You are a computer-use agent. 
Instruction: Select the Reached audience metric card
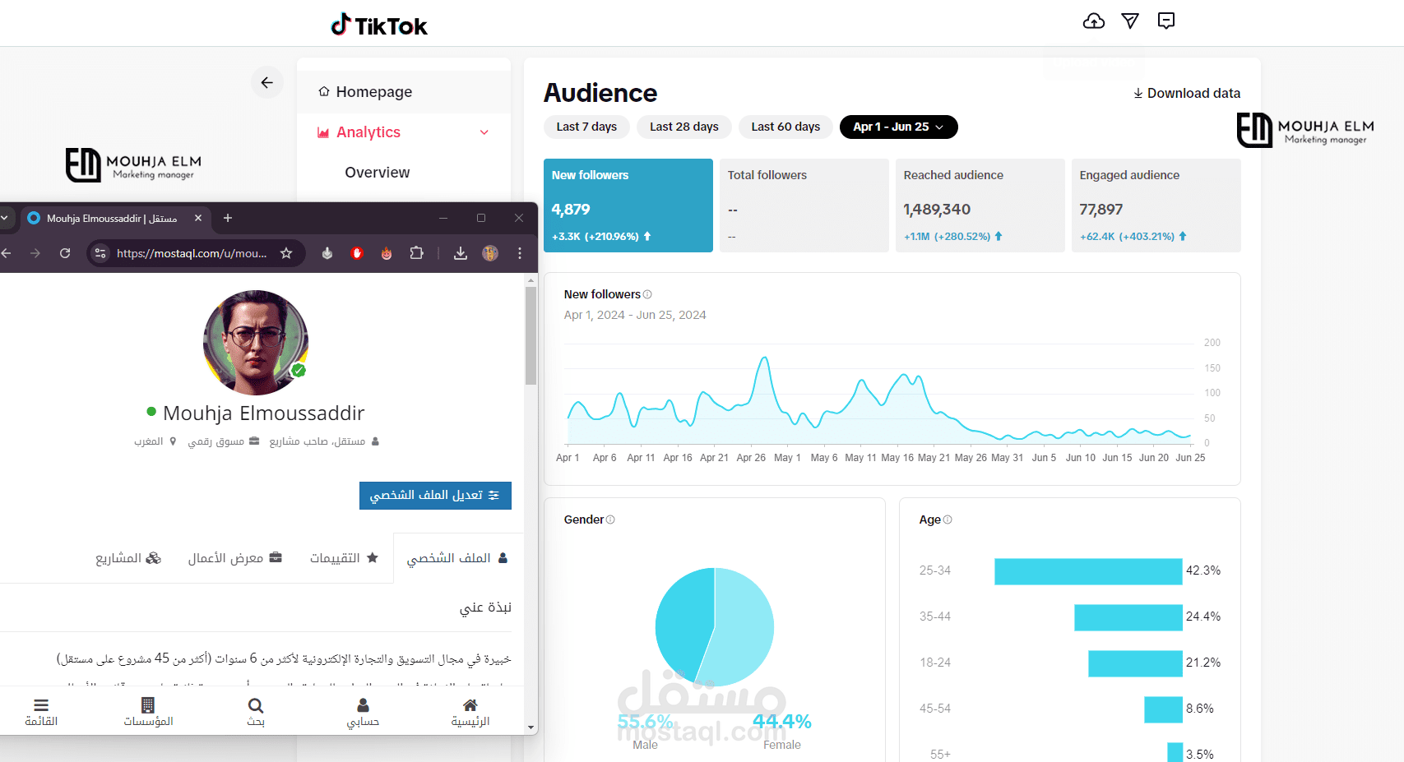980,206
